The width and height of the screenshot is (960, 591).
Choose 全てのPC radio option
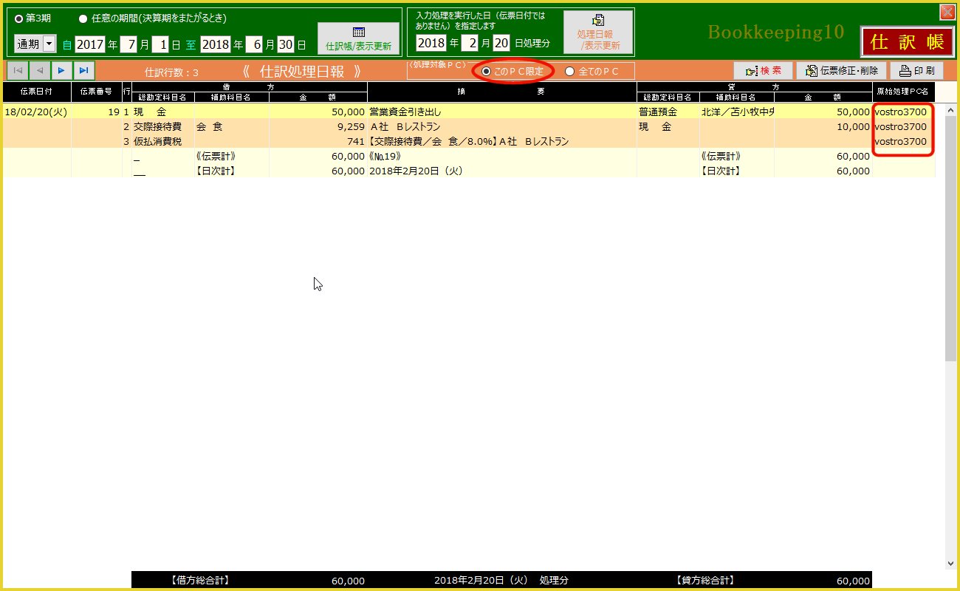point(569,71)
